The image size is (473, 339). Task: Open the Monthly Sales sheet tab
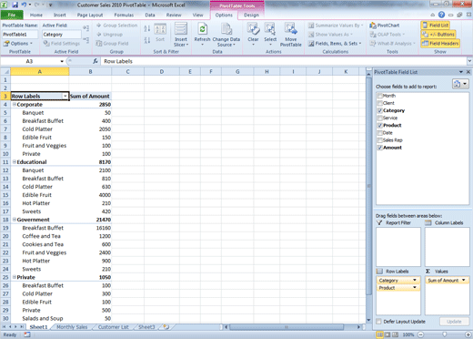tap(72, 327)
